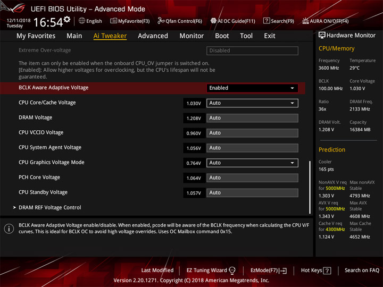The height and width of the screenshot is (287, 383).
Task: Open CPU Graphics Voltage Mode dropdown
Action: [252, 163]
